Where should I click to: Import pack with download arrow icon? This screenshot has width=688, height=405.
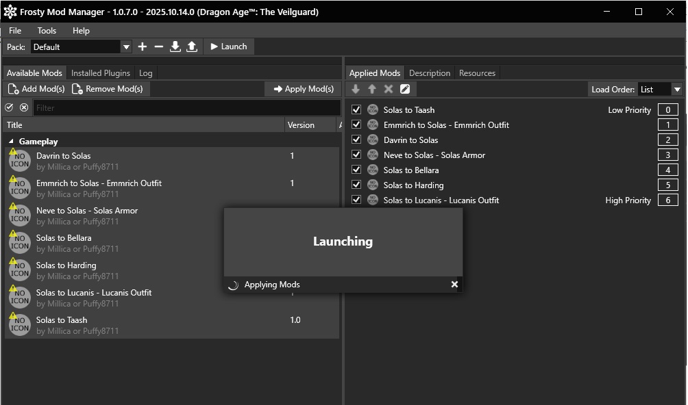tap(175, 47)
